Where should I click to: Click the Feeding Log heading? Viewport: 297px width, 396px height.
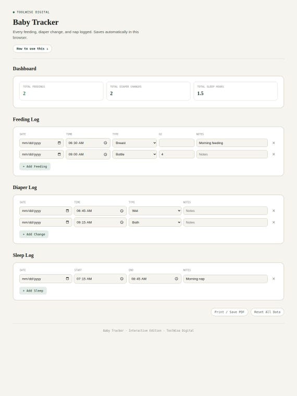(26, 119)
